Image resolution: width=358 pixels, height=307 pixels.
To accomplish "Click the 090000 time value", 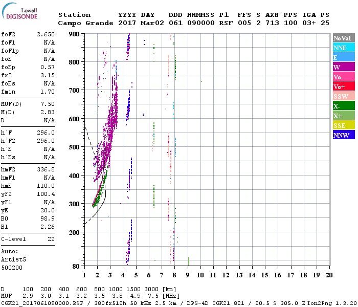I will [x=200, y=23].
